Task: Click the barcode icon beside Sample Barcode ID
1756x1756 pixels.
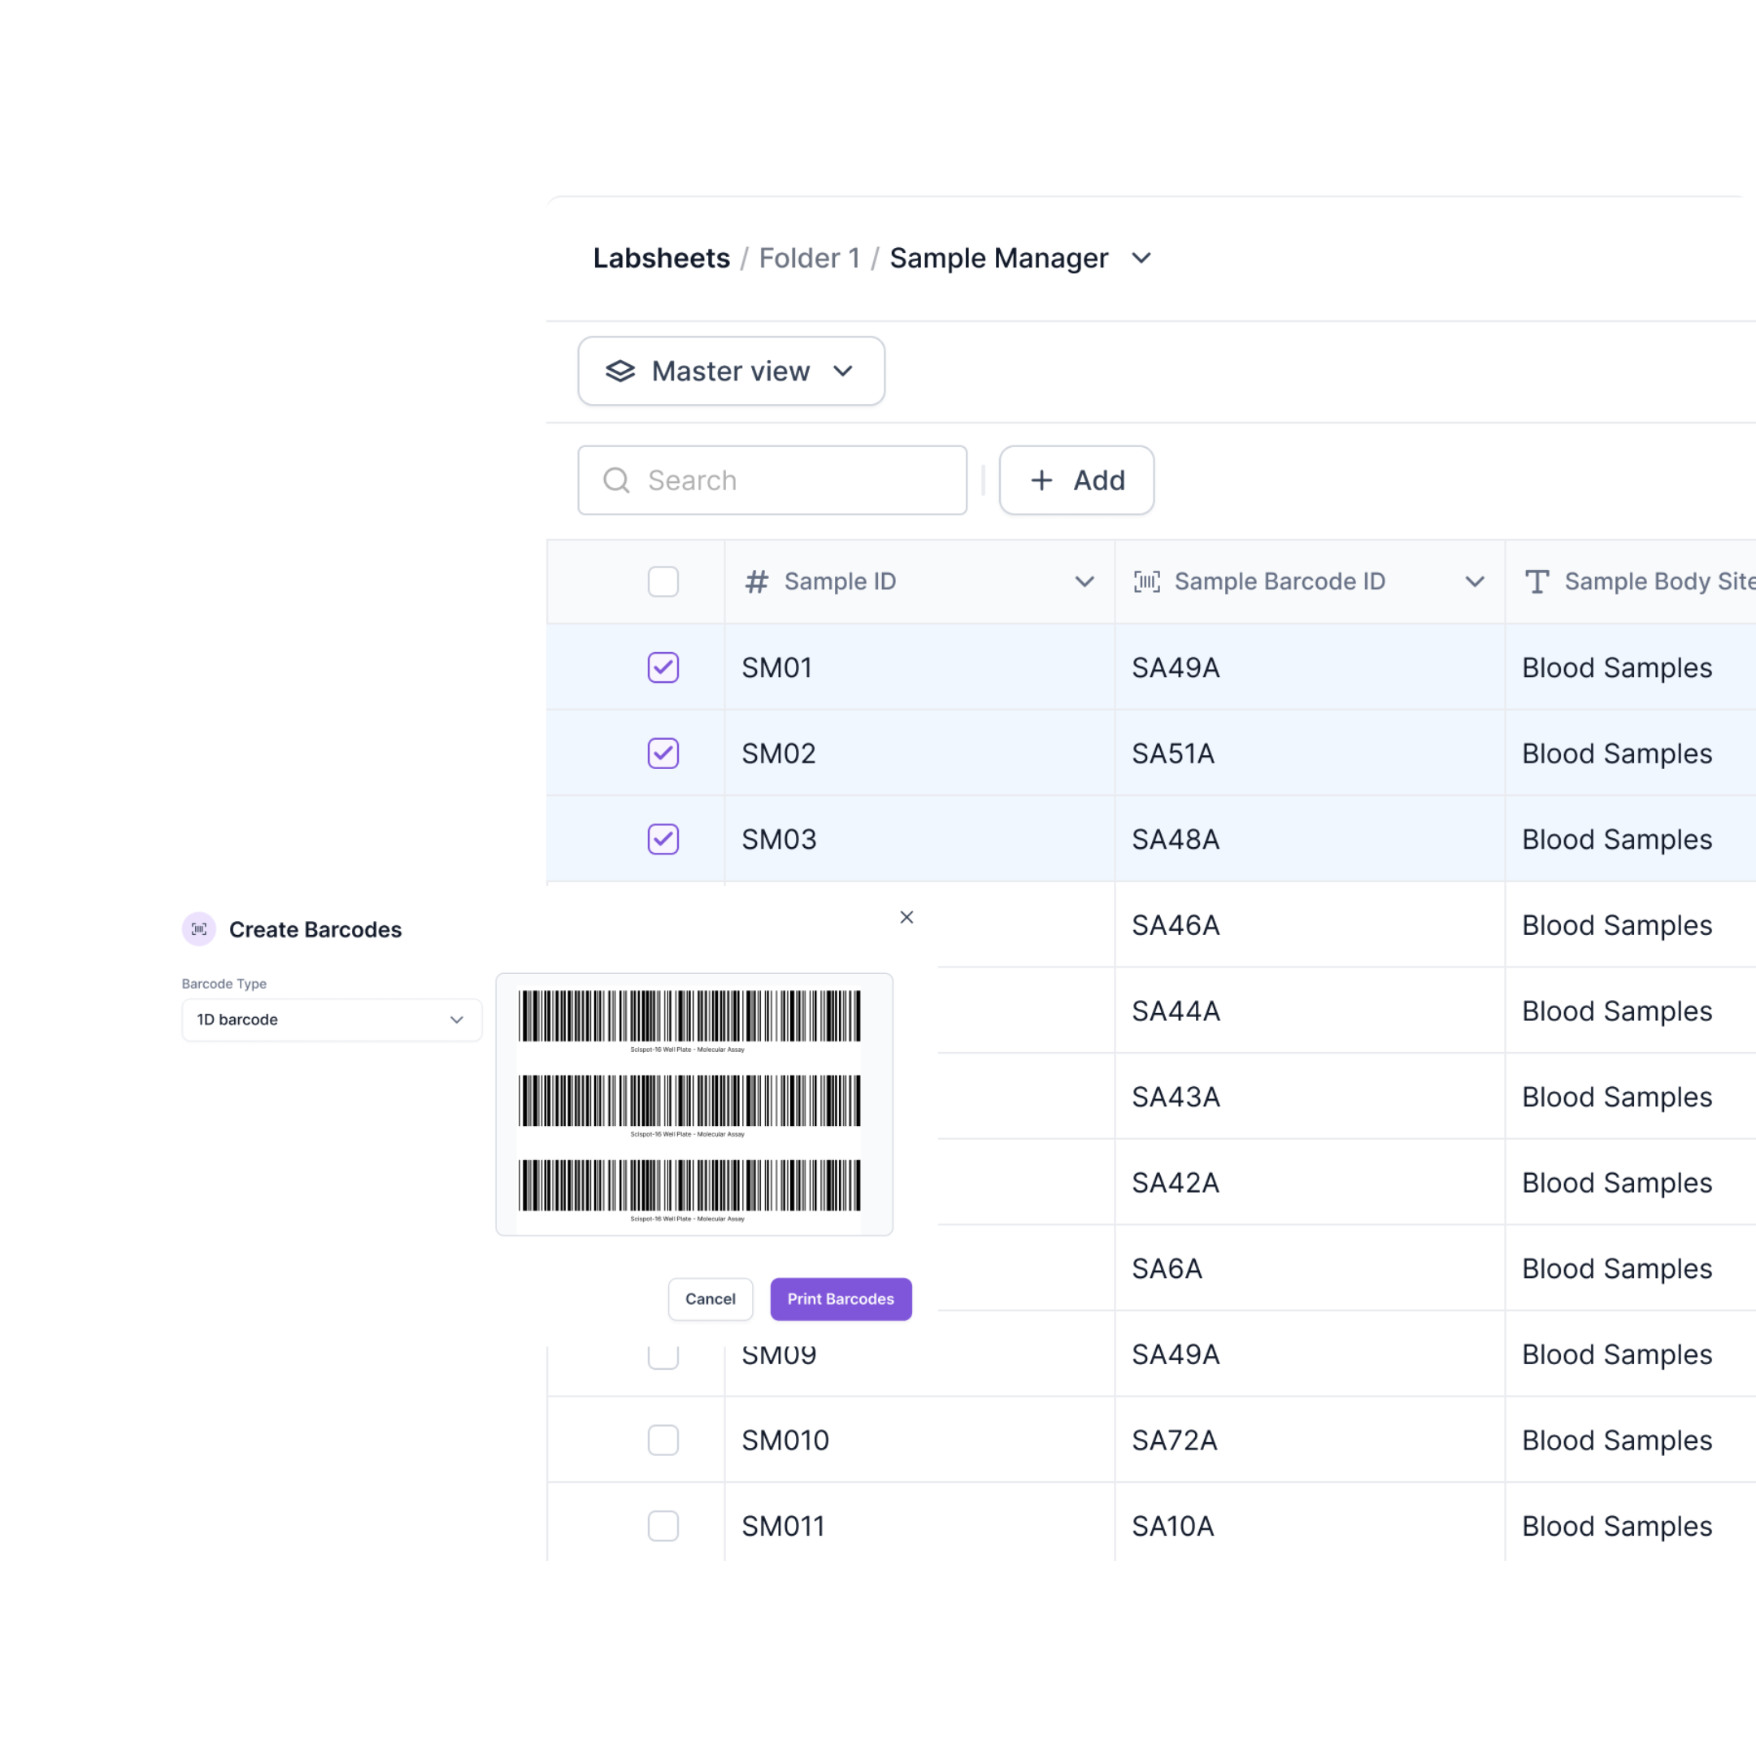Action: [1146, 582]
